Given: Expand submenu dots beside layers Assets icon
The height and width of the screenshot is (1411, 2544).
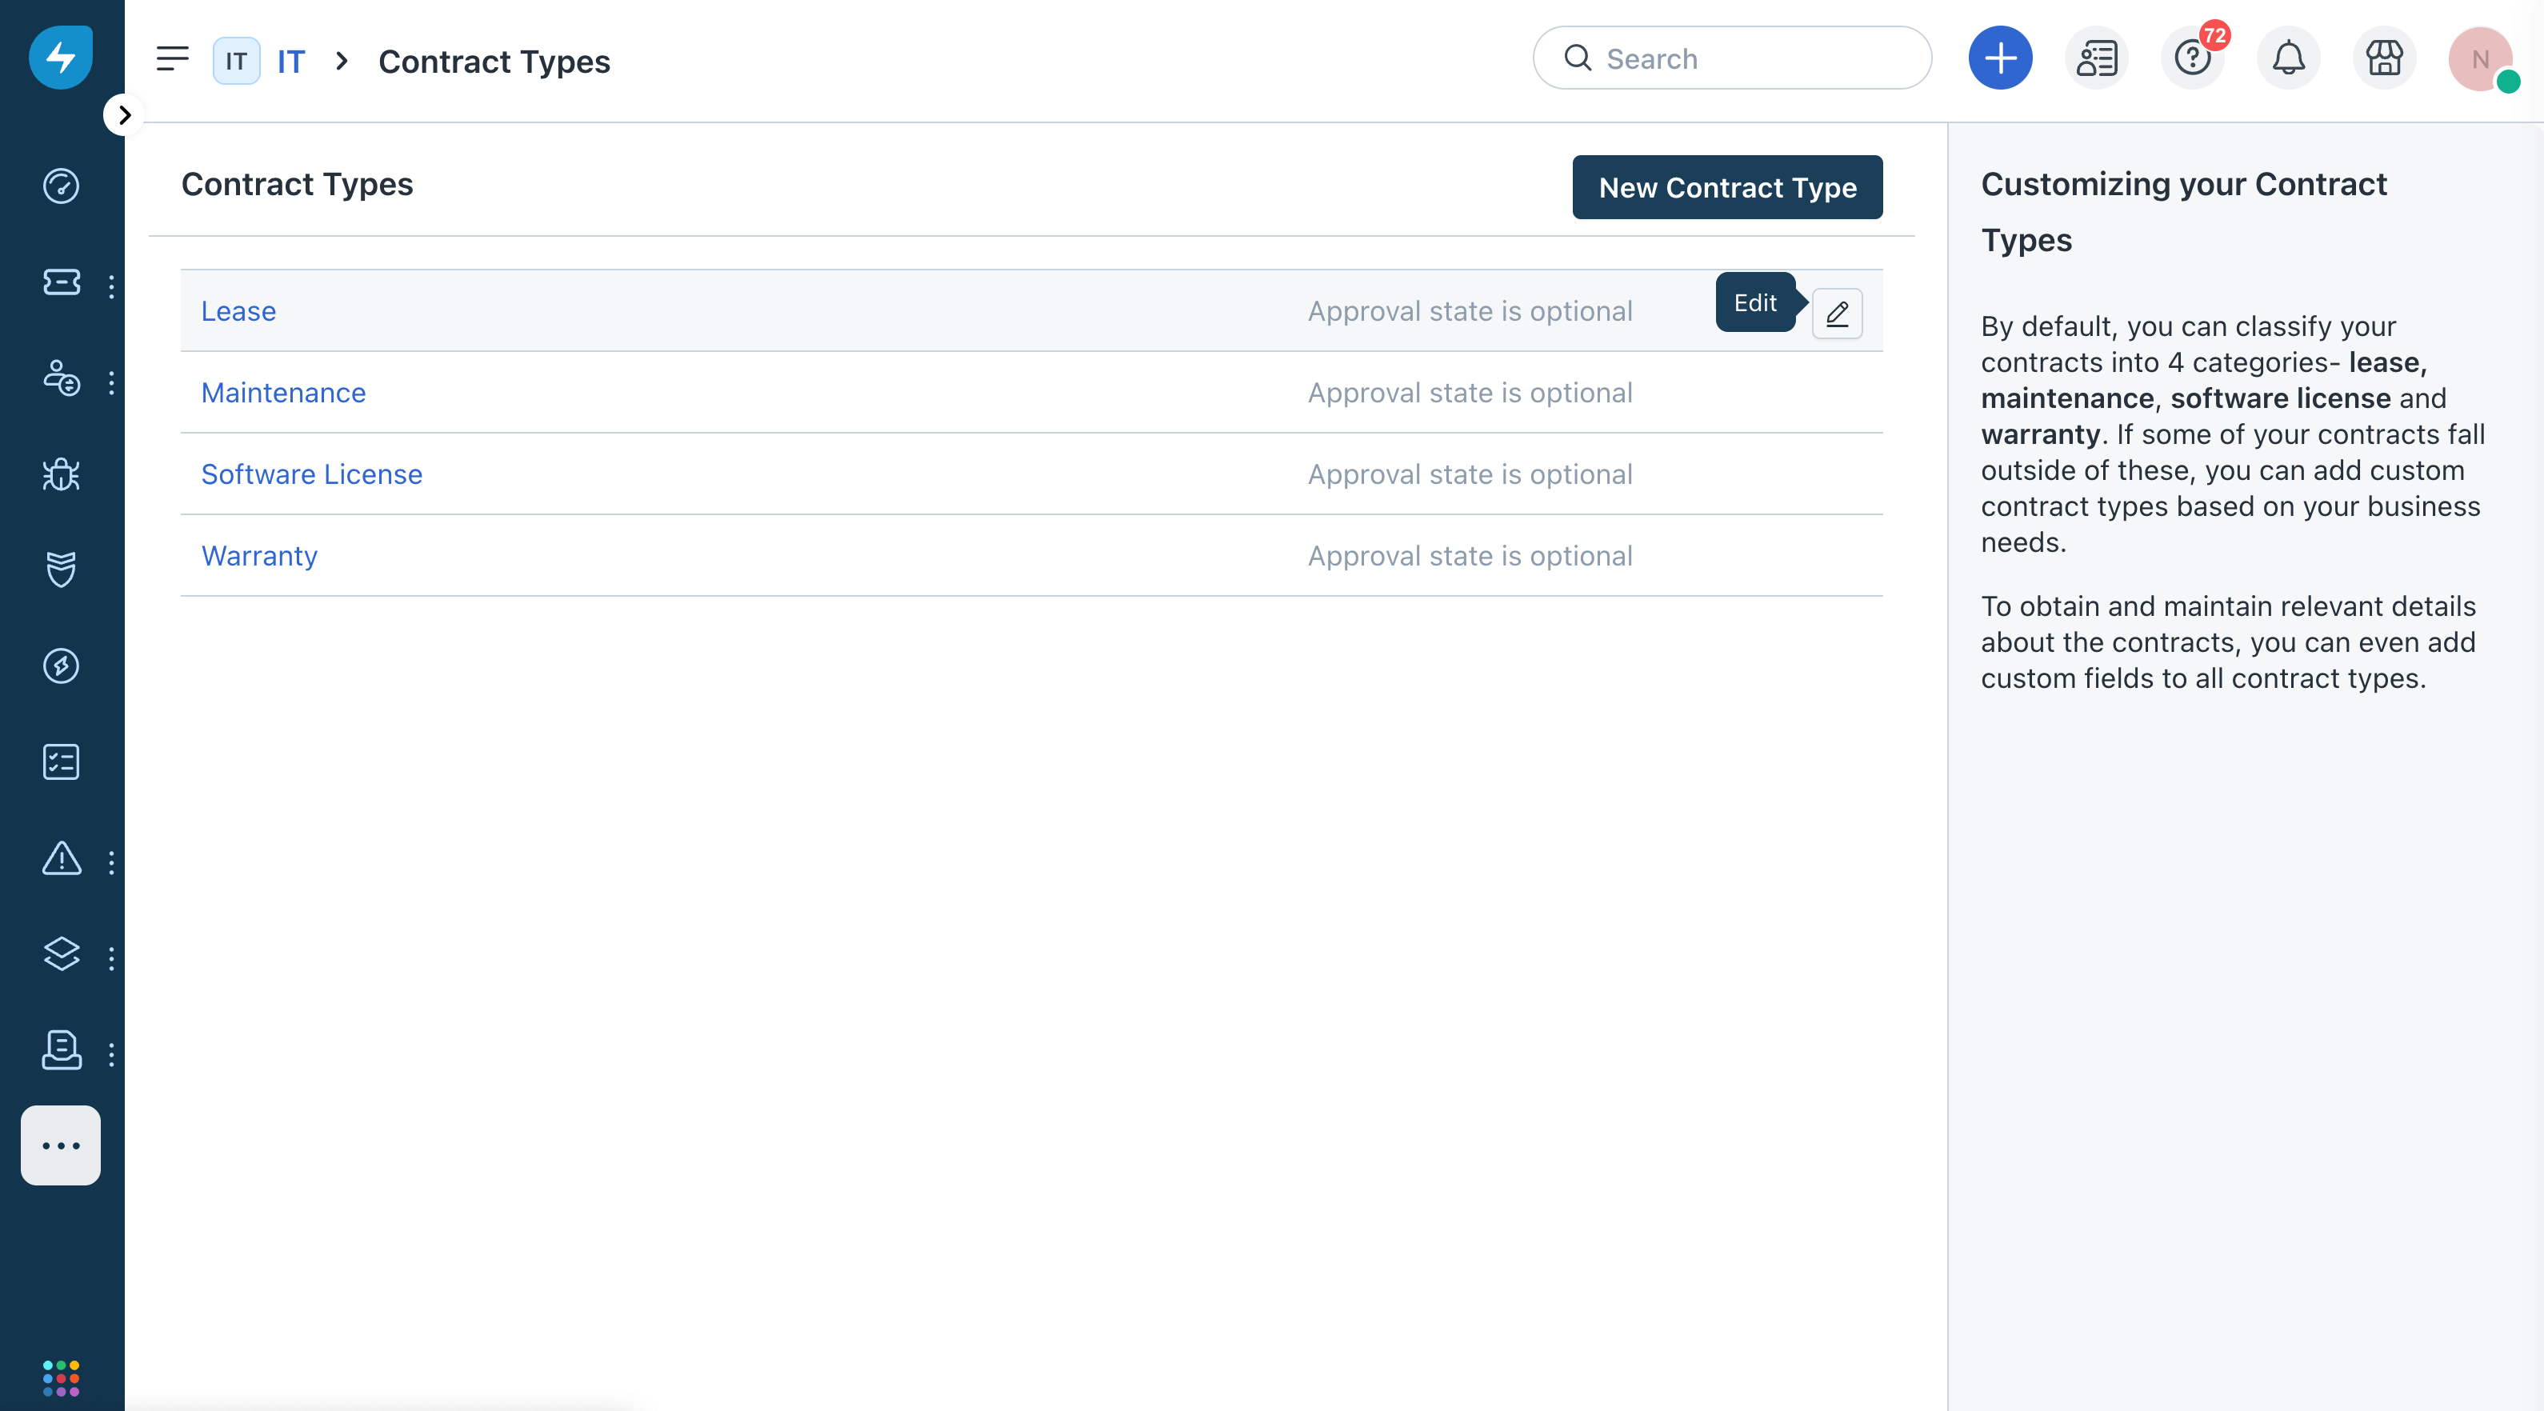Looking at the screenshot, I should (x=111, y=957).
